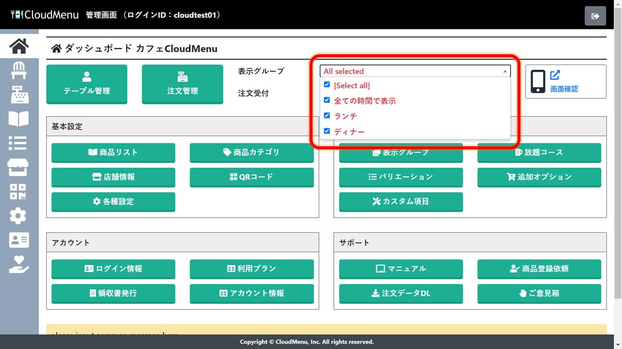Open the ID card sidebar icon
Image resolution: width=622 pixels, height=349 pixels.
(x=19, y=240)
